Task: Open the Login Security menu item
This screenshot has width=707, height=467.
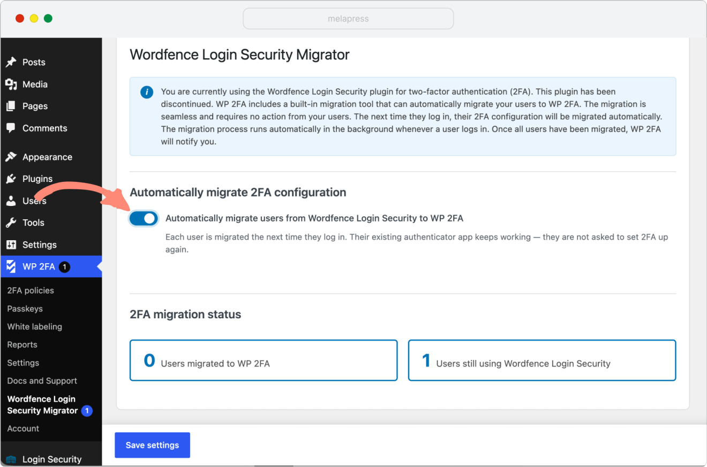Action: 51,460
